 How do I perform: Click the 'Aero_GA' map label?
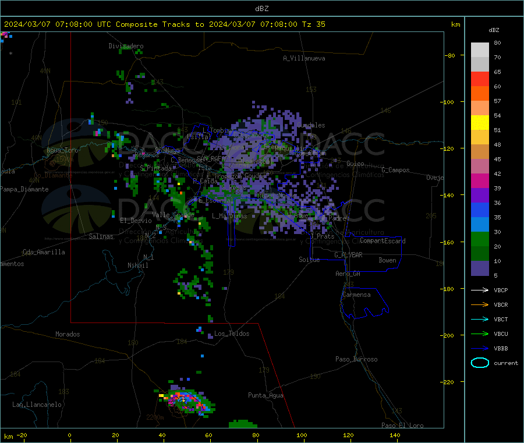pyautogui.click(x=348, y=274)
